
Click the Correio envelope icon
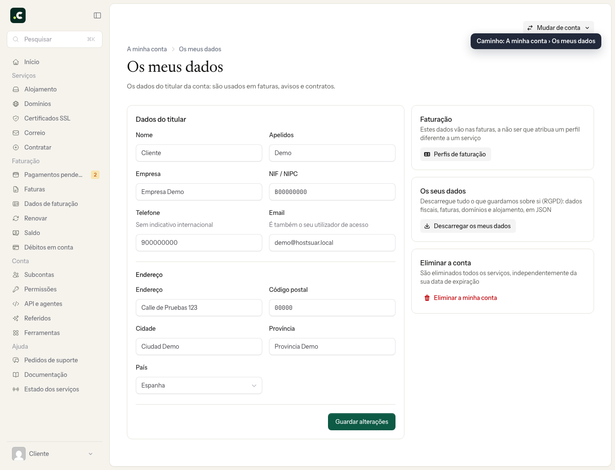point(16,133)
